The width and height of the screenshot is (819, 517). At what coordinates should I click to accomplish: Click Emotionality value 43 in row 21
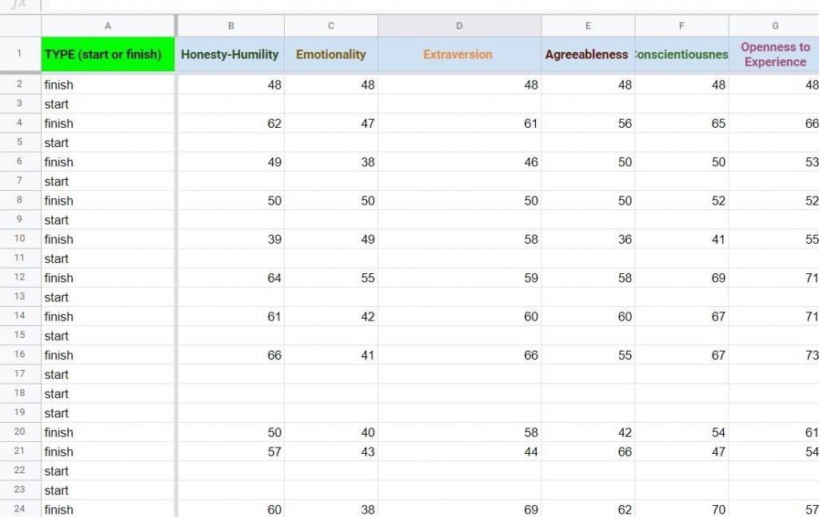(330, 451)
